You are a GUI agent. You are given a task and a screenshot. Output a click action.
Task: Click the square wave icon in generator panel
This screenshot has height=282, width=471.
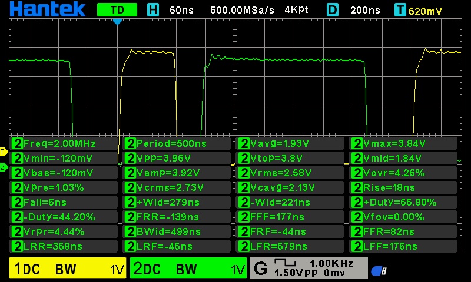[285, 263]
